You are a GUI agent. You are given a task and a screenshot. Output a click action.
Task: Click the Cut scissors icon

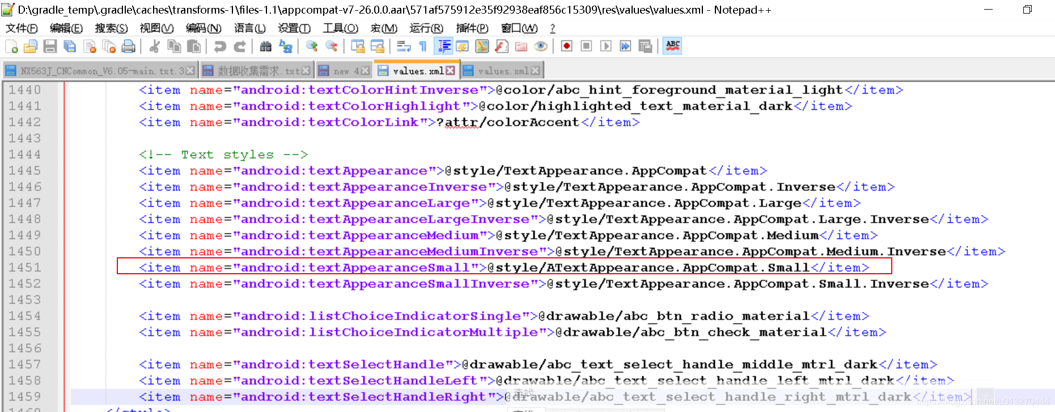pos(154,46)
